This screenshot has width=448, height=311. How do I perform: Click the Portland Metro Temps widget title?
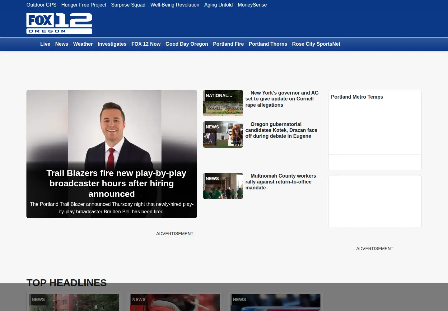(x=357, y=97)
